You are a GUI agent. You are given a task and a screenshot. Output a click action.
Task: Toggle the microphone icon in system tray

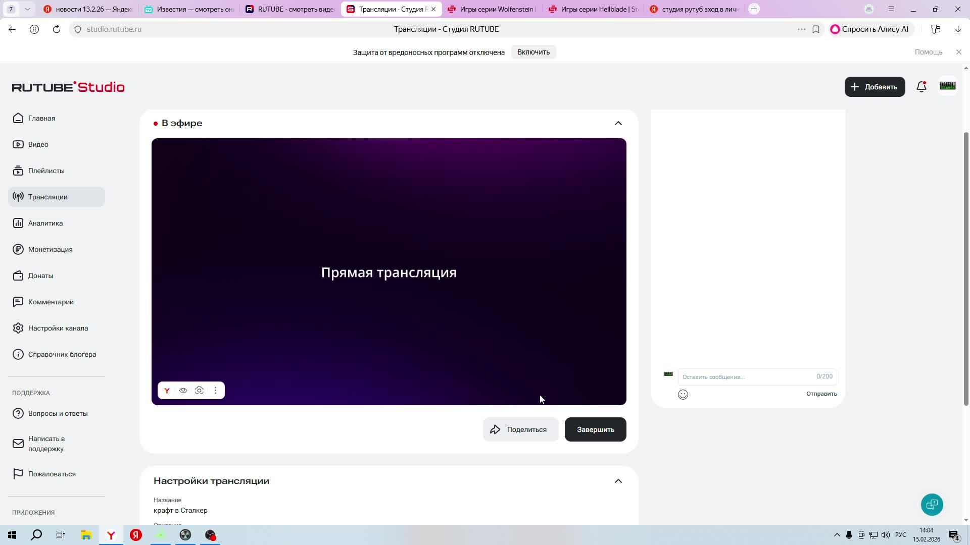(849, 535)
